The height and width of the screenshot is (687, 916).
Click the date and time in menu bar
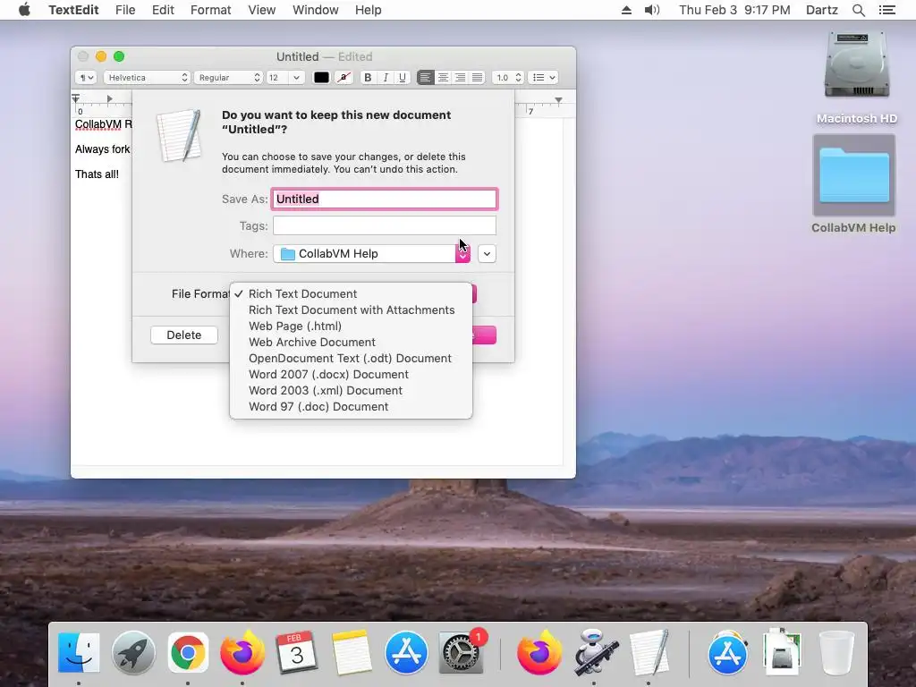pyautogui.click(x=734, y=10)
